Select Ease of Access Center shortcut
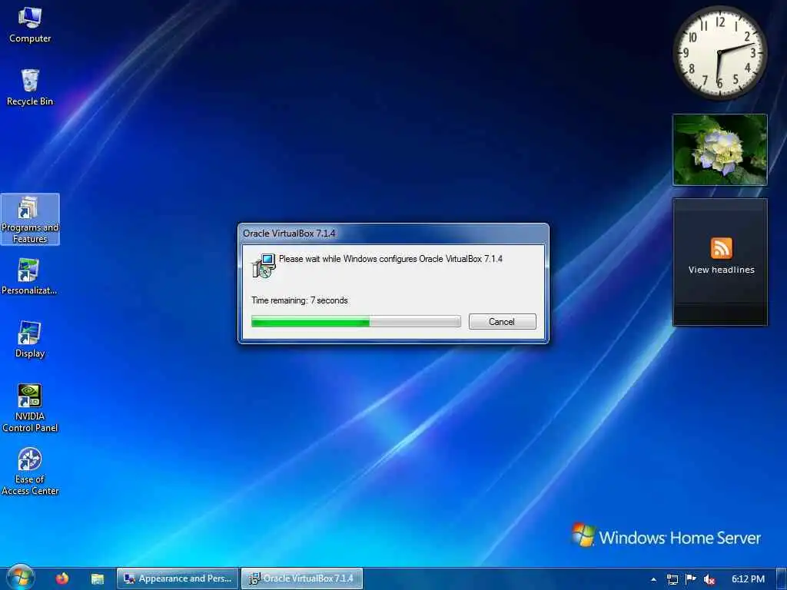This screenshot has height=590, width=787. click(x=30, y=471)
